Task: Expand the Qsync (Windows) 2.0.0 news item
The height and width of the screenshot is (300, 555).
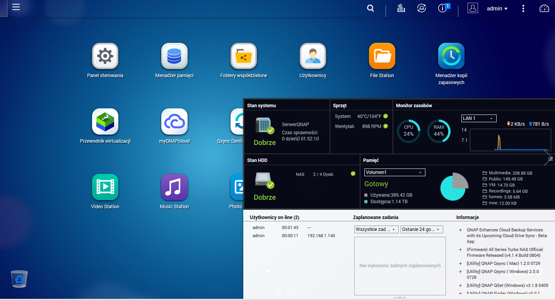Action: tap(460, 272)
